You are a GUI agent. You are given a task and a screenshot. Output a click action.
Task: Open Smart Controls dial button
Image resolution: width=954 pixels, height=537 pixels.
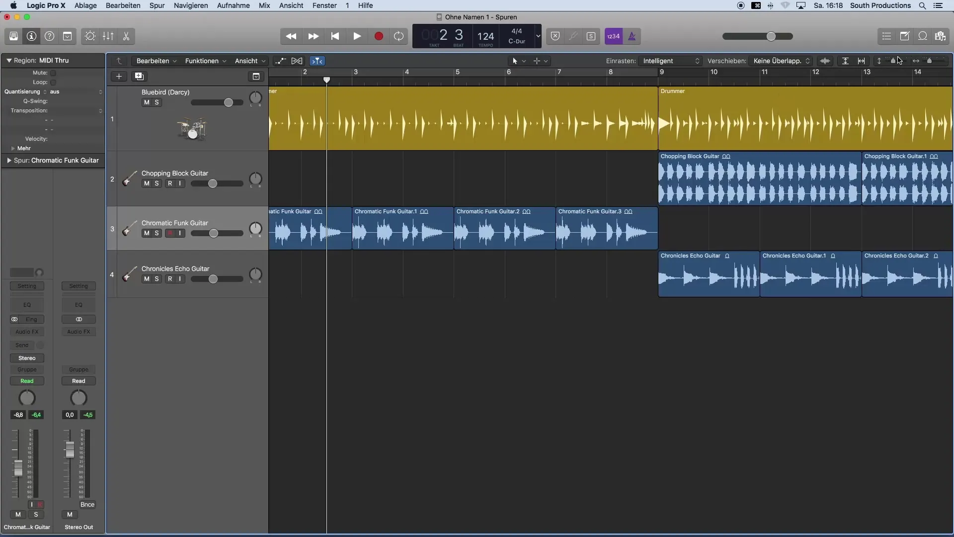click(90, 36)
